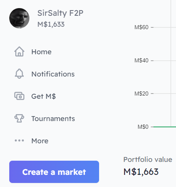Click the Portfolio value label
Viewport: 176px width, 187px height.
point(148,159)
